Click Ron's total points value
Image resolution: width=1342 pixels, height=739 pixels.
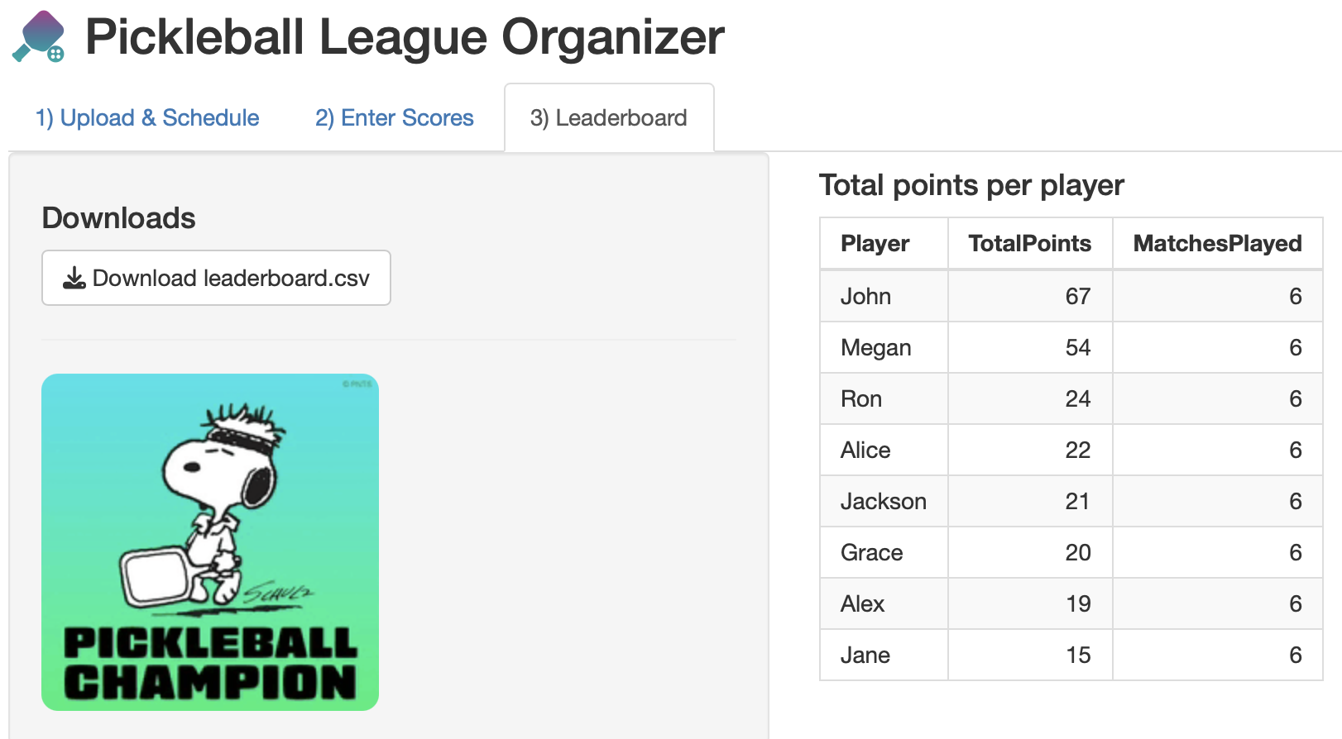coord(1078,398)
